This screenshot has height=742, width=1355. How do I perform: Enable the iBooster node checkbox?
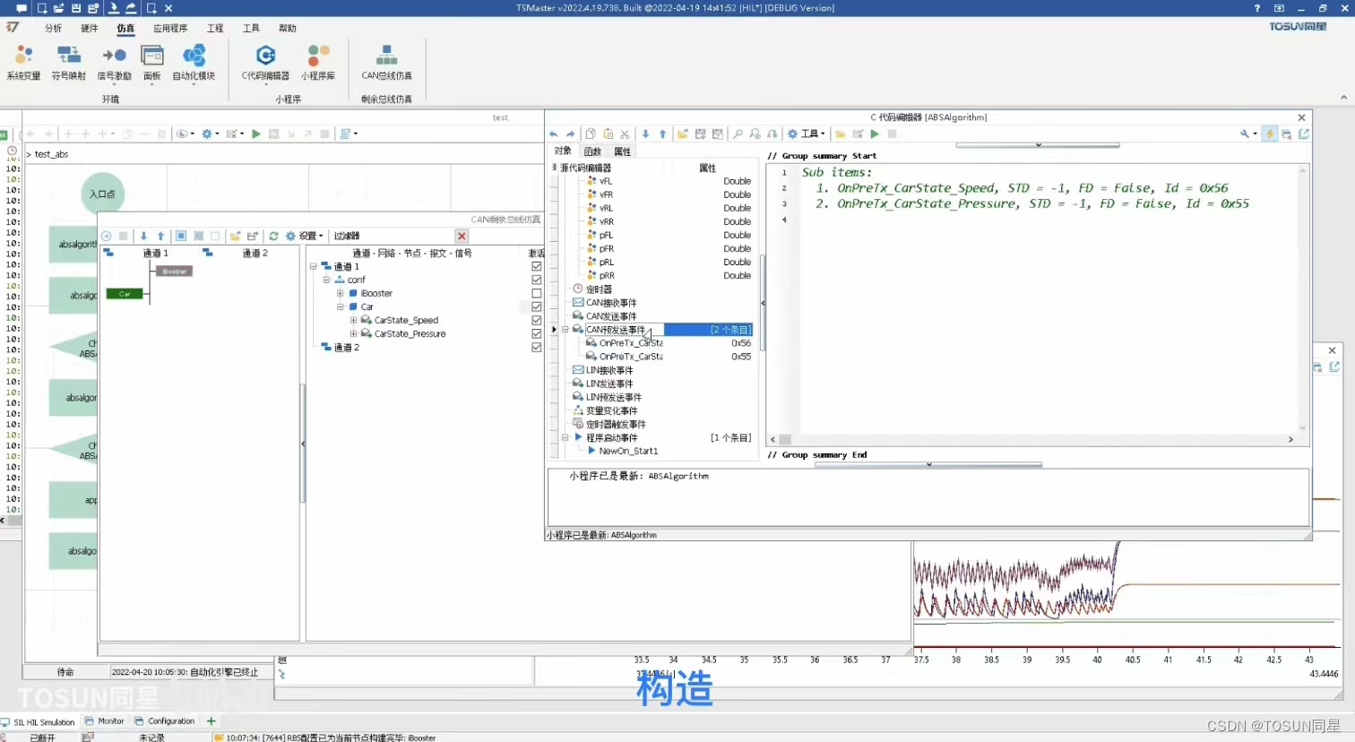[536, 293]
